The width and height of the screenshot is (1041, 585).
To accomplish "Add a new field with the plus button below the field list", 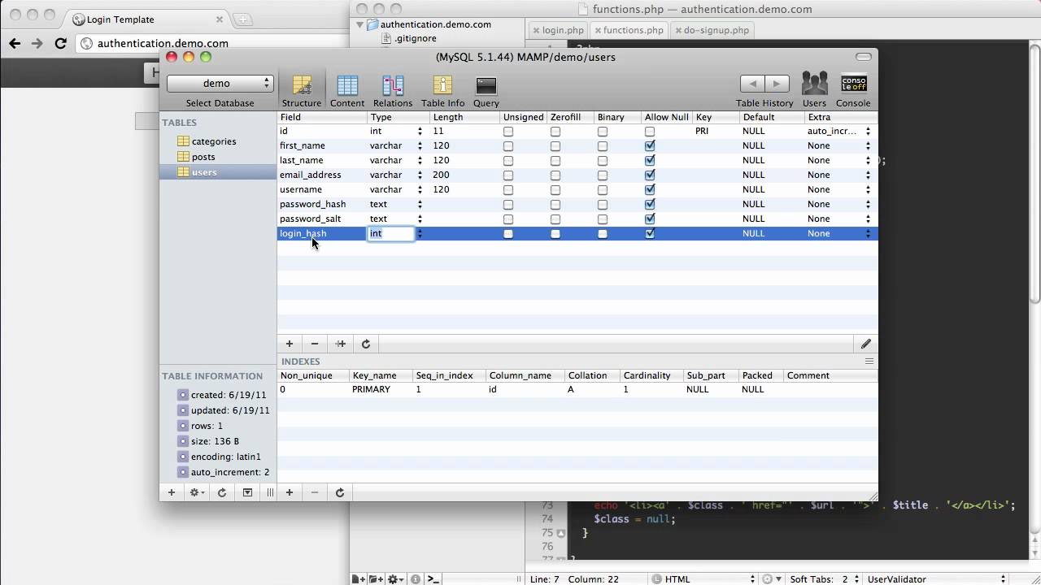I will [290, 344].
